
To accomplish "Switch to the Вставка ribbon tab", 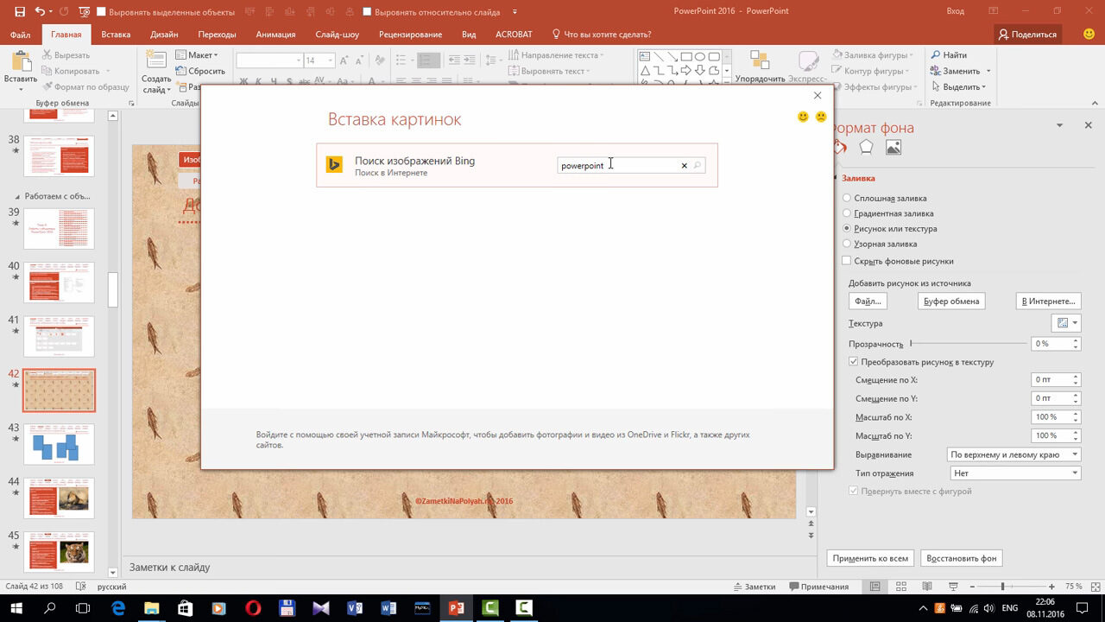I will pos(116,35).
